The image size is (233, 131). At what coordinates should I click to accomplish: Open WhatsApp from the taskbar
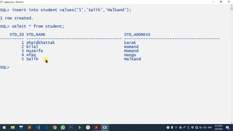[63, 127]
